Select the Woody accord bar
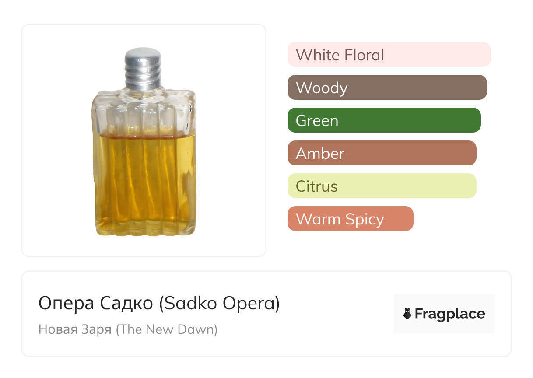Screen dimensions: 533x378 [387, 87]
